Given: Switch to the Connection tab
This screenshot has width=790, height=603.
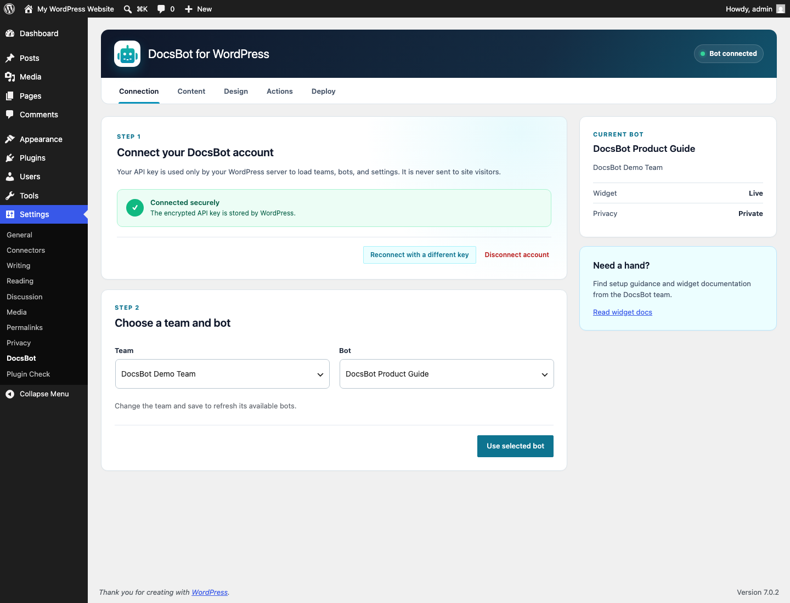Looking at the screenshot, I should click(139, 91).
